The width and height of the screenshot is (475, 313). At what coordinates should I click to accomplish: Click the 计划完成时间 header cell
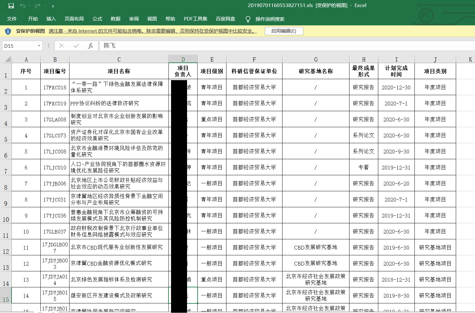396,71
